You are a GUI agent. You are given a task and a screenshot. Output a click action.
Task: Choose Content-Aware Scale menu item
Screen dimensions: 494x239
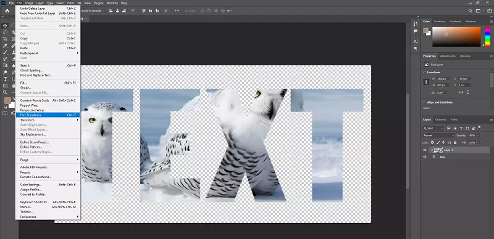click(48, 100)
